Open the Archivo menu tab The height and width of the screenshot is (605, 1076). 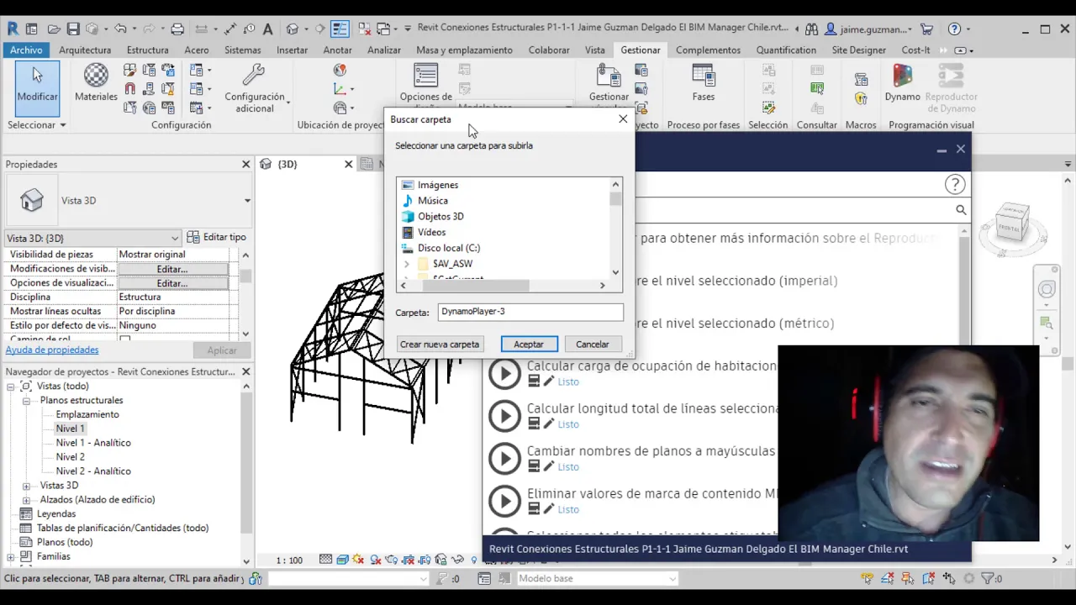click(27, 50)
